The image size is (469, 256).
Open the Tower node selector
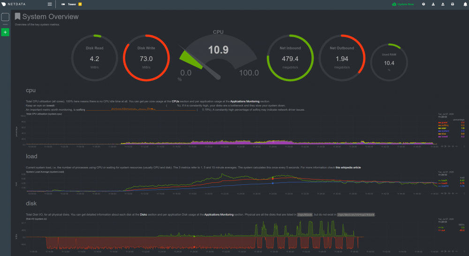click(x=71, y=4)
